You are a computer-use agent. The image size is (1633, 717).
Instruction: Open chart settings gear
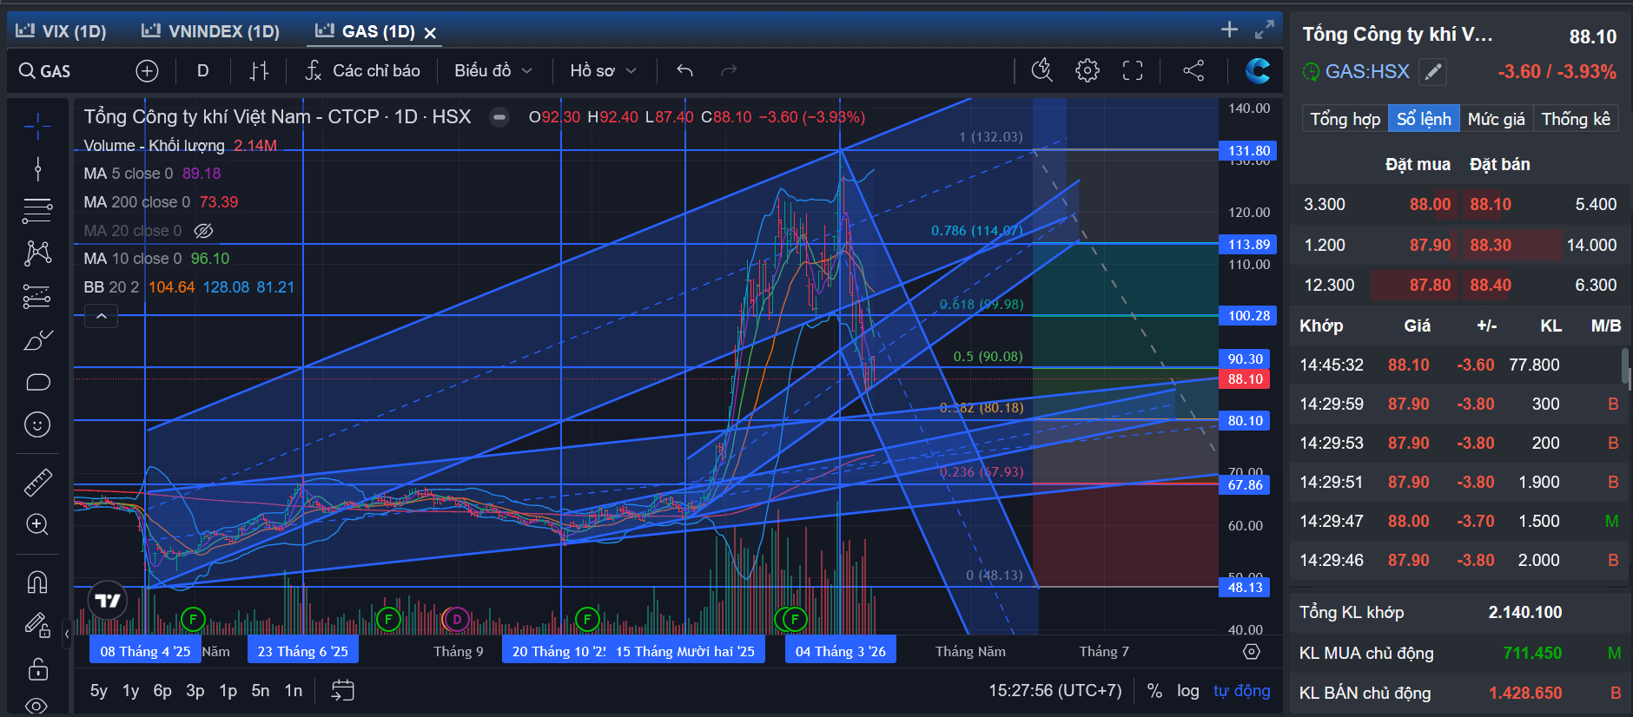pyautogui.click(x=1088, y=70)
